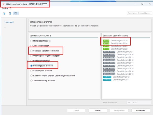Image resolution: width=153 pixels, height=115 pixels.
Task: Select Buchungsjahr eröffnen radio button
Action: (x=42, y=66)
